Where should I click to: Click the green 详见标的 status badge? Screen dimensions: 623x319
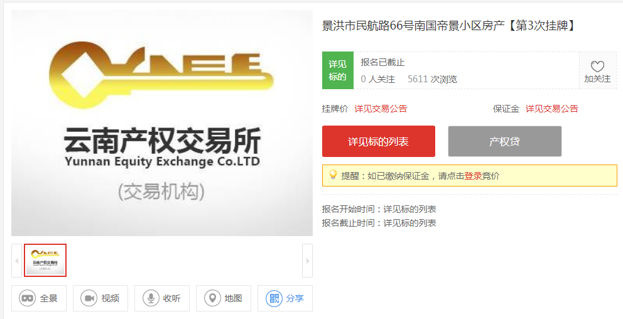click(338, 70)
